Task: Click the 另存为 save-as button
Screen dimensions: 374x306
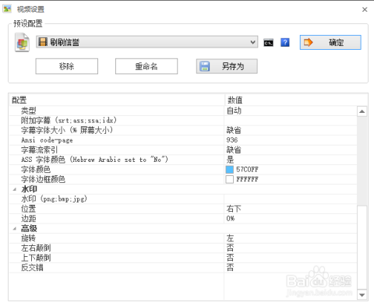Action: point(227,66)
